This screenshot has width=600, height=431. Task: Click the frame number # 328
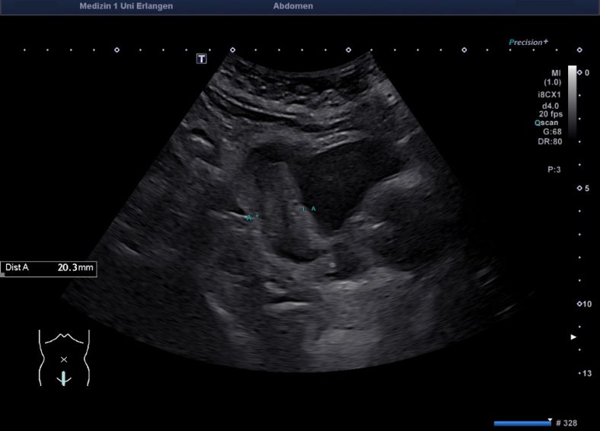(568, 423)
